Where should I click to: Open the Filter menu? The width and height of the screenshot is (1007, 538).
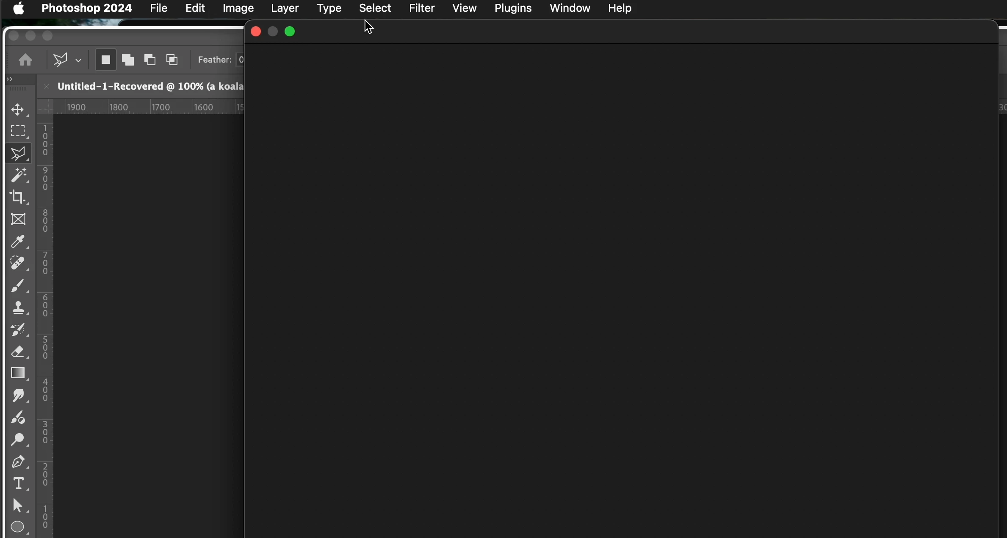(x=421, y=8)
